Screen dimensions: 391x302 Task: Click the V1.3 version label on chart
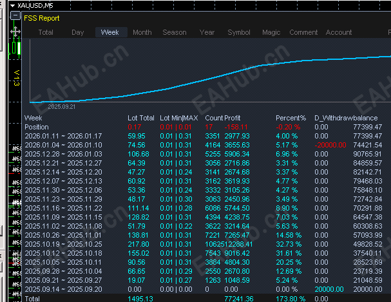pos(17,78)
